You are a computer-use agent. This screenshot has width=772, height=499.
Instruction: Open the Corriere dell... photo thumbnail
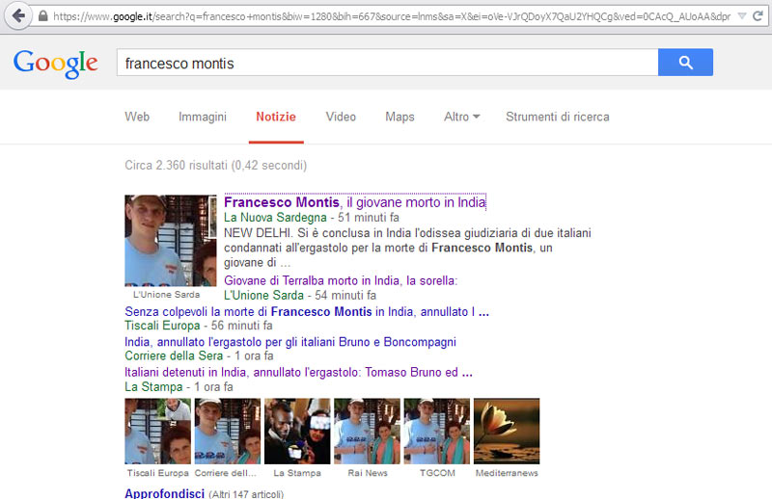click(x=228, y=432)
